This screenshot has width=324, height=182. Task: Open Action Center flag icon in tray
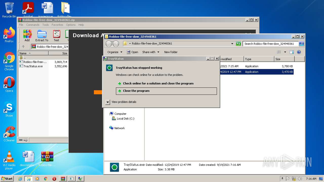click(288, 179)
